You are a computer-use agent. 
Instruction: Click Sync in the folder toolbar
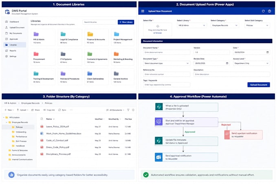pyautogui.click(x=62, y=110)
